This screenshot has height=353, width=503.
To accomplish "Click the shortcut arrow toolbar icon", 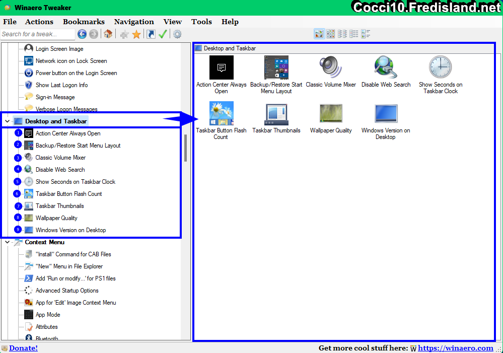I will coord(151,34).
